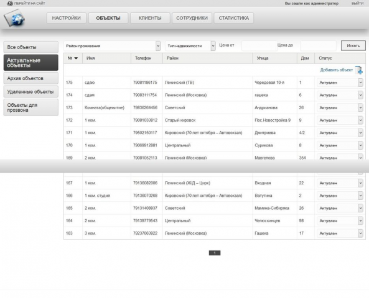369x298 pixels.
Task: Open 'Удаленные объекты' in the sidebar
Action: point(31,92)
